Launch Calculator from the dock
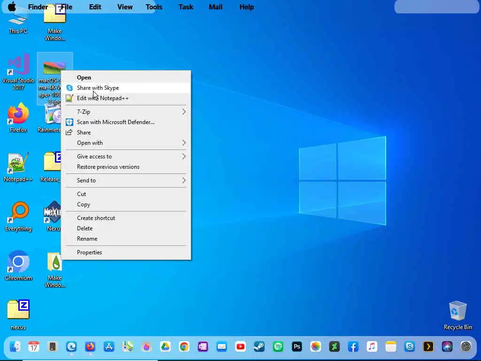 [53, 346]
